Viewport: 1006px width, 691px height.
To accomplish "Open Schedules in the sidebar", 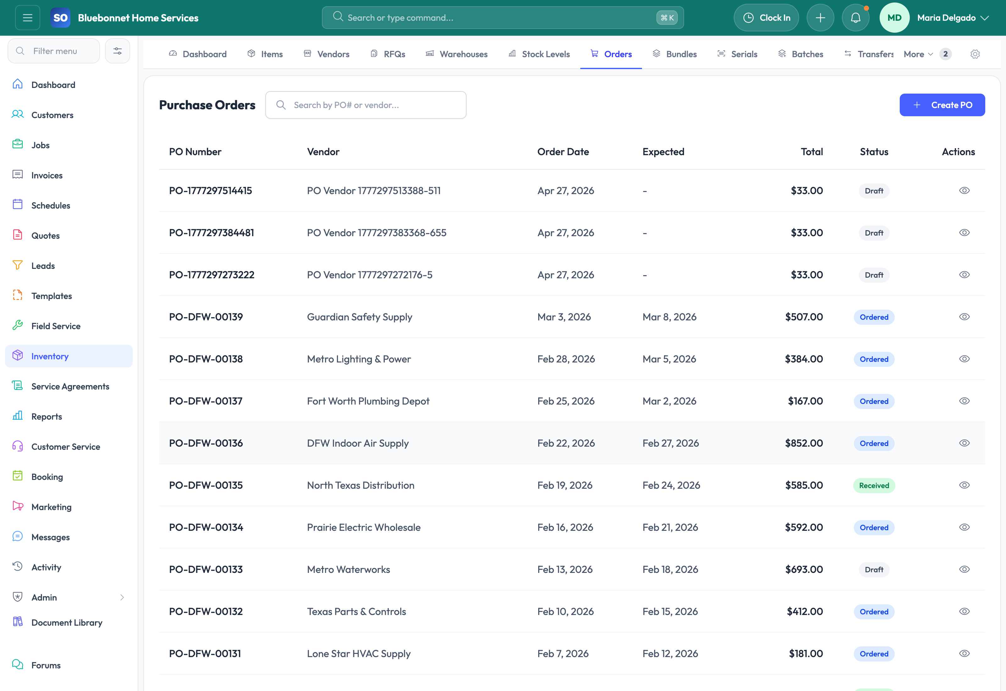I will coord(69,206).
